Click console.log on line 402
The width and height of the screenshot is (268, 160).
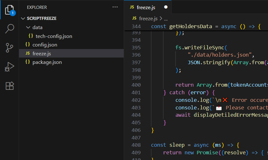[x=192, y=100]
